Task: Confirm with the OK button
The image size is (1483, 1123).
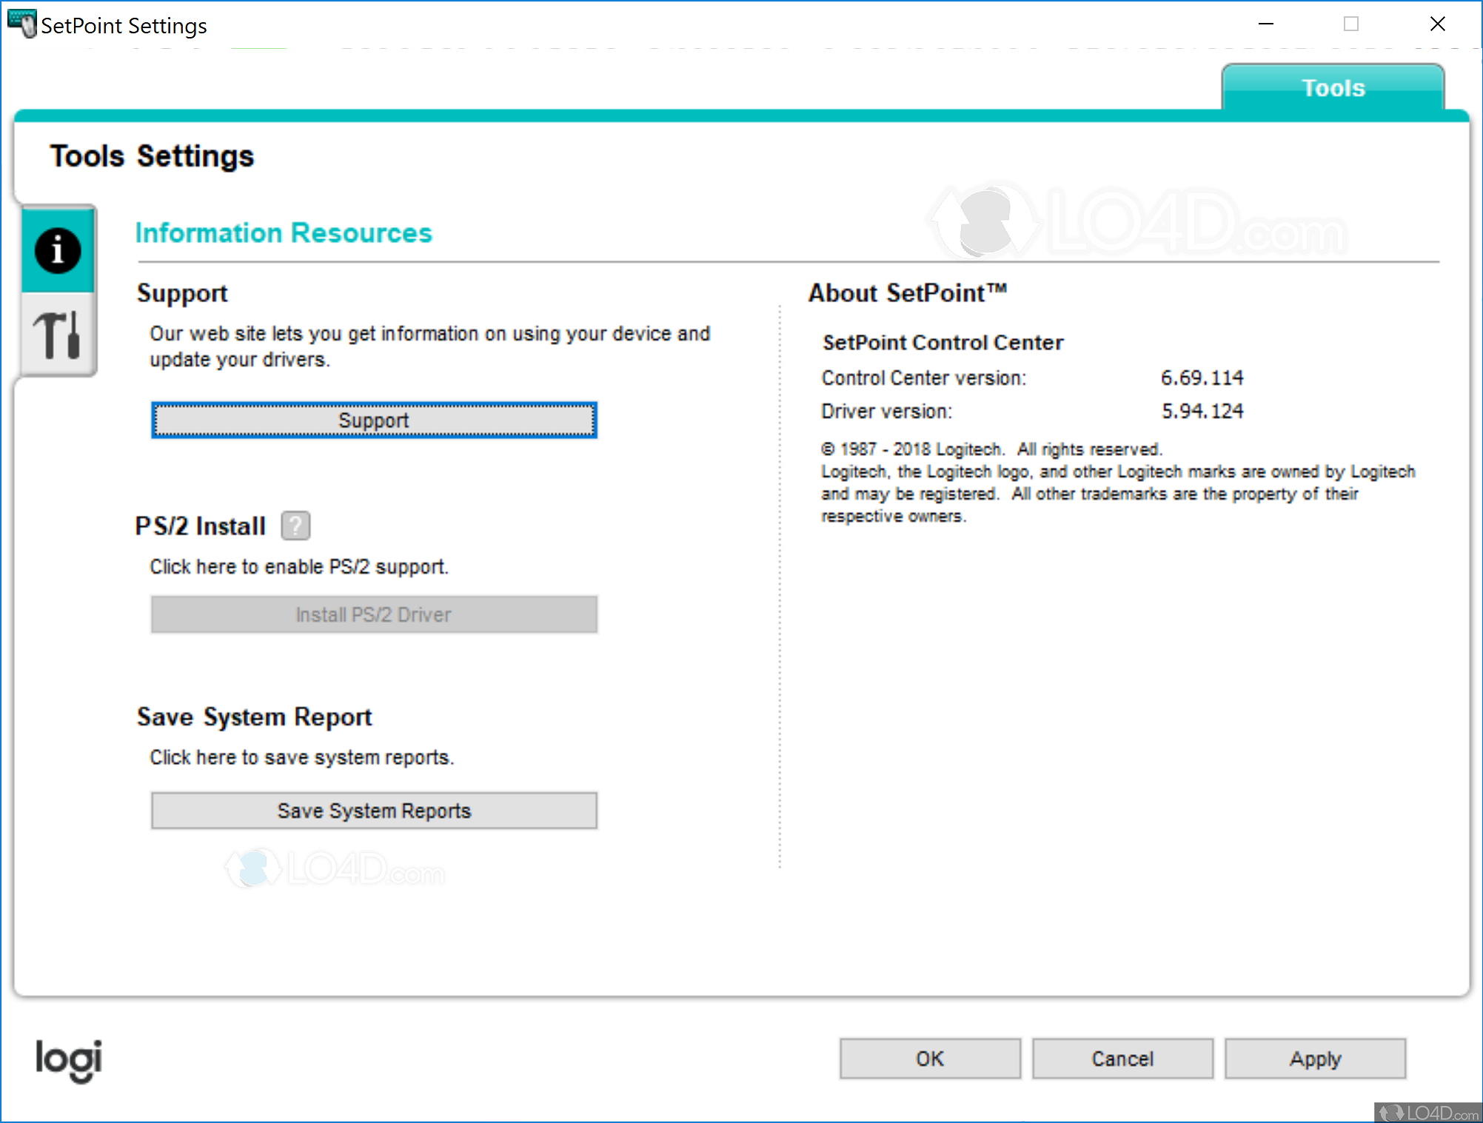Action: coord(930,1059)
